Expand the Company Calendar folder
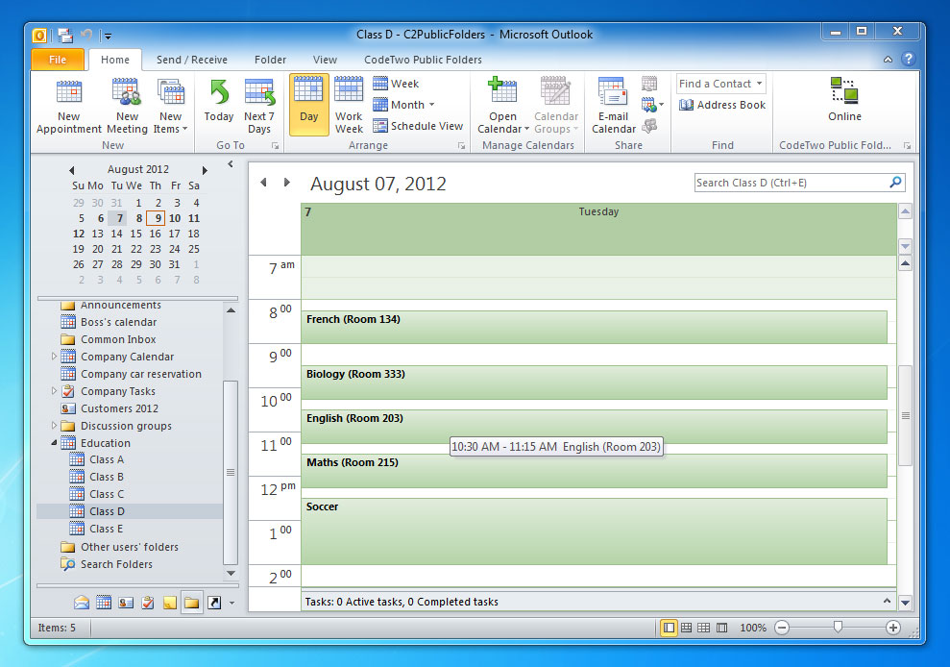This screenshot has width=950, height=667. 54,357
